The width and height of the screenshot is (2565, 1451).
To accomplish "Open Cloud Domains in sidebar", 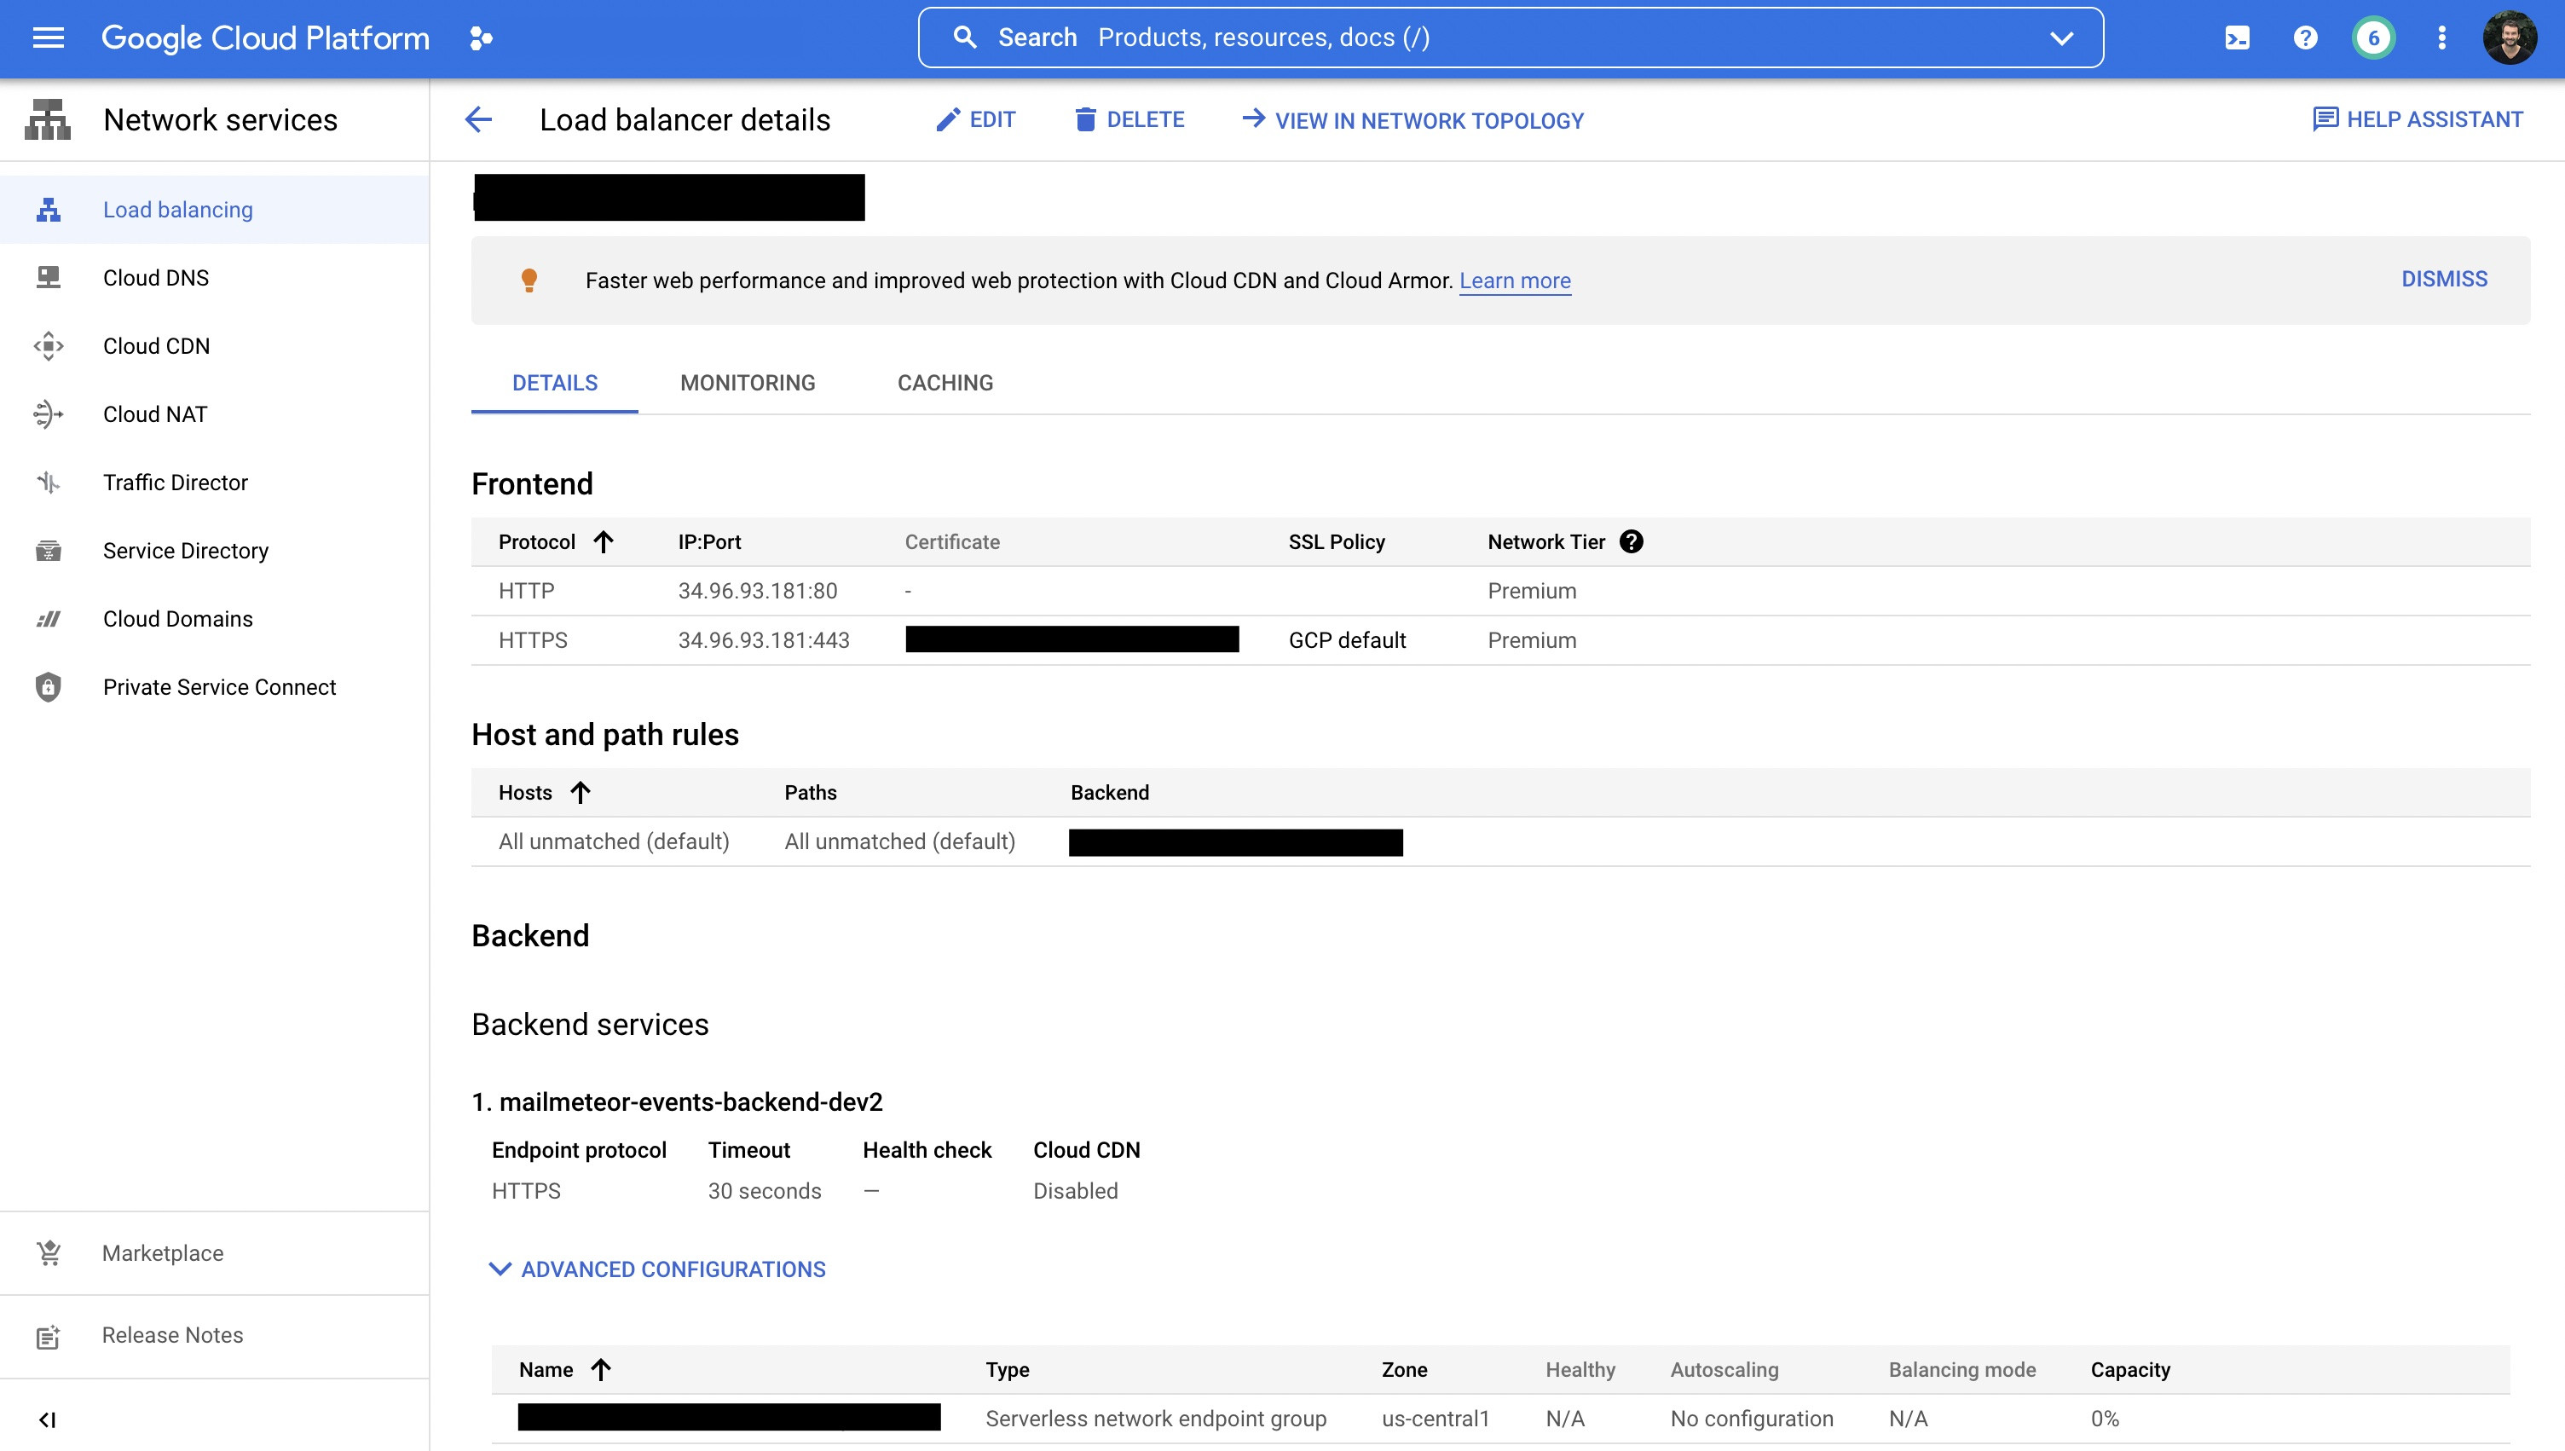I will click(177, 619).
